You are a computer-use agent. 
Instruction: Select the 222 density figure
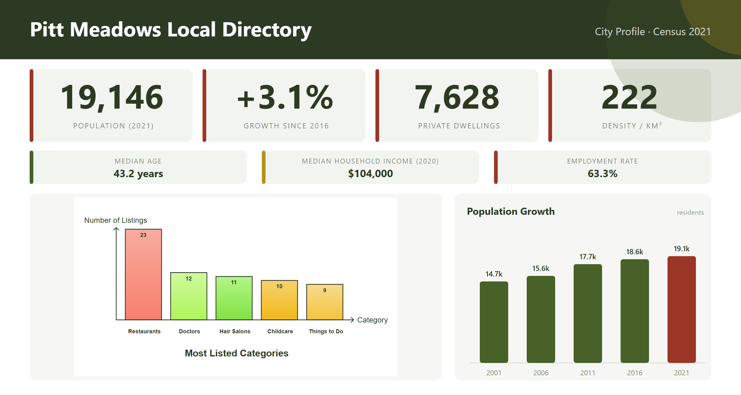[x=630, y=98]
